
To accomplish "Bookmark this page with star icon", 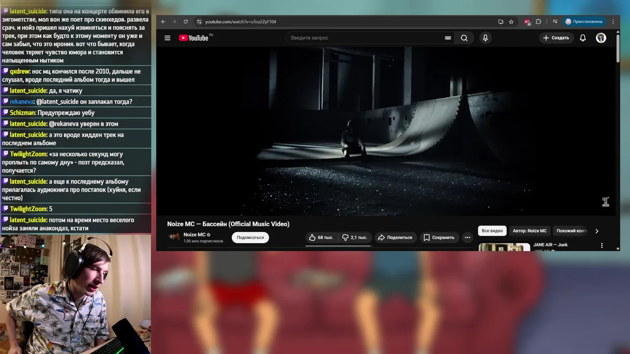I will point(511,22).
